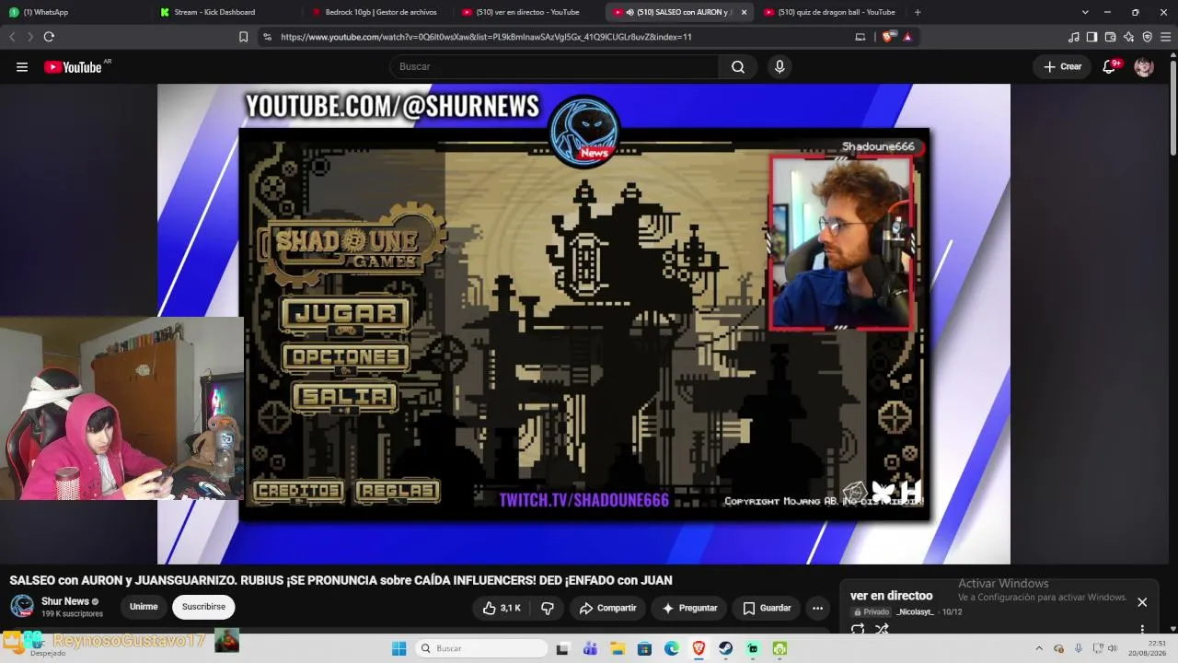The width and height of the screenshot is (1178, 663).
Task: Open a new browser tab
Action: pyautogui.click(x=917, y=12)
